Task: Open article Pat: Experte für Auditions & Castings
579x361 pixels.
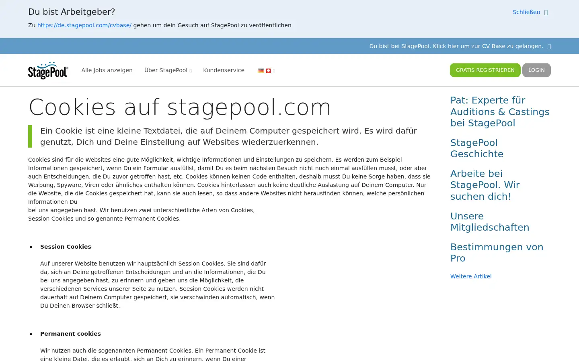Action: tap(500, 112)
